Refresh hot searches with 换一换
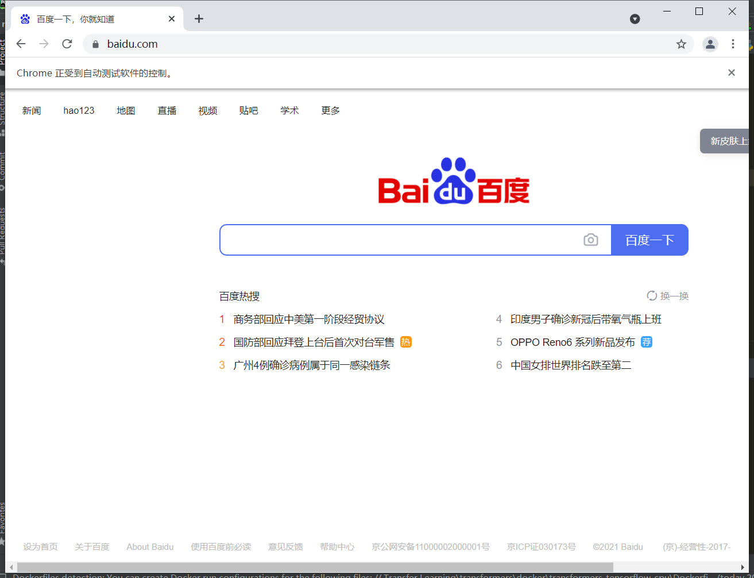This screenshot has height=578, width=754. click(x=667, y=295)
